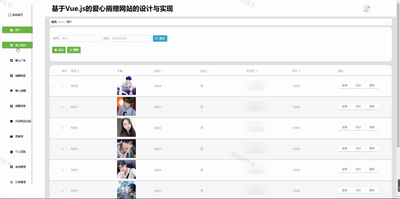
Task: Click the page vertical scrollbar
Action: (398, 76)
